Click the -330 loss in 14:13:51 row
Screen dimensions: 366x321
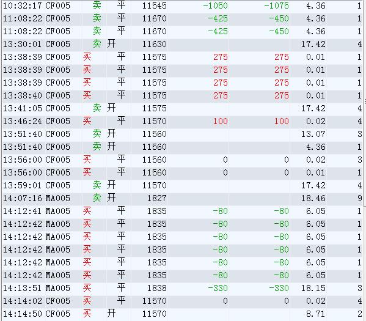(218, 288)
